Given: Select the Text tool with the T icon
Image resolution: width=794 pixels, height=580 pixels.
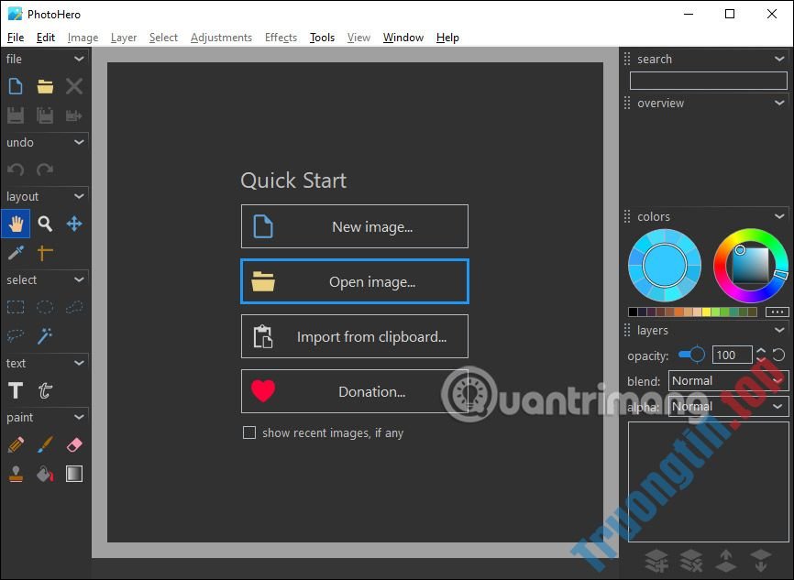Looking at the screenshot, I should point(16,390).
